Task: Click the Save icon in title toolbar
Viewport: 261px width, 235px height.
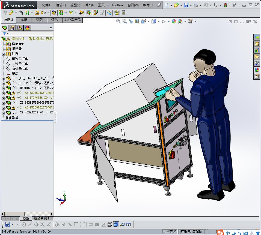Action: point(186,5)
